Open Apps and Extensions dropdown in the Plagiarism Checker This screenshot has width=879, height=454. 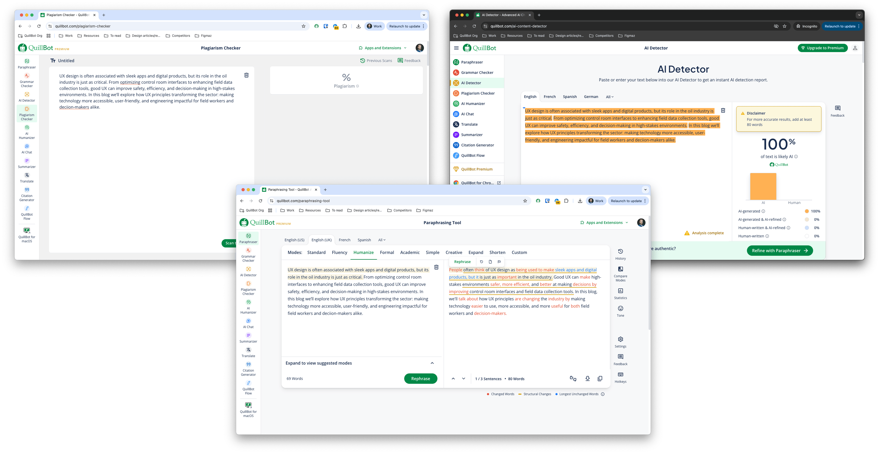(382, 48)
